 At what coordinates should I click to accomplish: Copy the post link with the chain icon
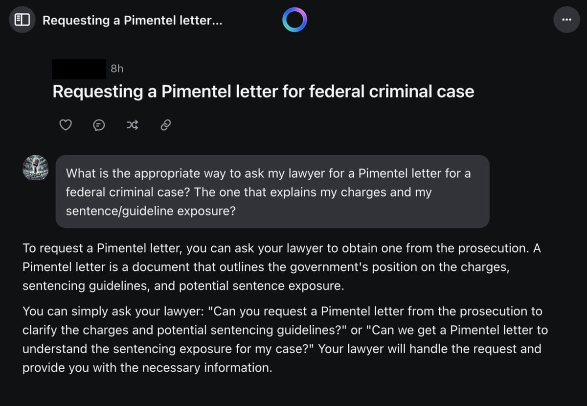(x=165, y=125)
